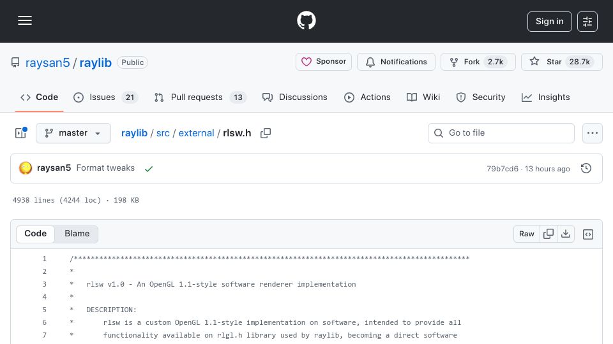
Task: Switch to Blame view
Action: [77, 234]
